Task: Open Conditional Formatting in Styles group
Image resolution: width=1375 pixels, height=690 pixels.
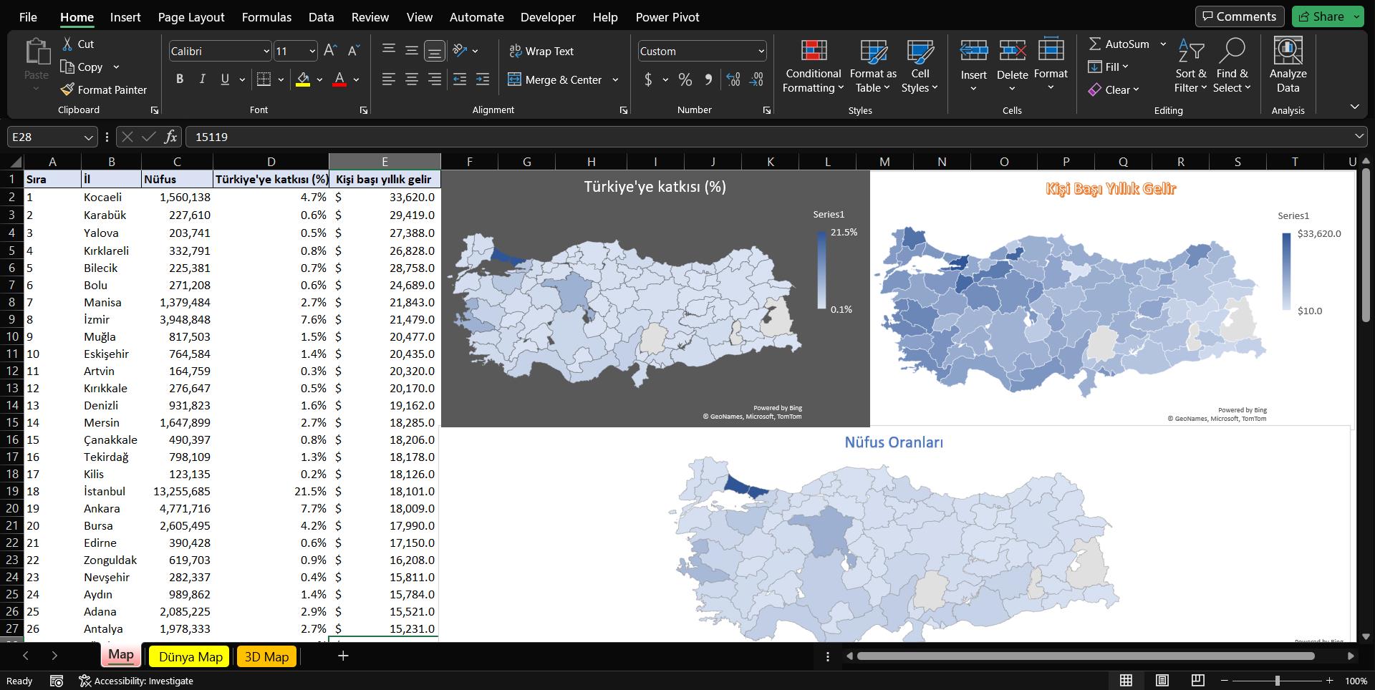Action: point(813,67)
